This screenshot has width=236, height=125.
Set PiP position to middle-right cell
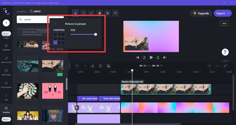[x=63, y=39]
